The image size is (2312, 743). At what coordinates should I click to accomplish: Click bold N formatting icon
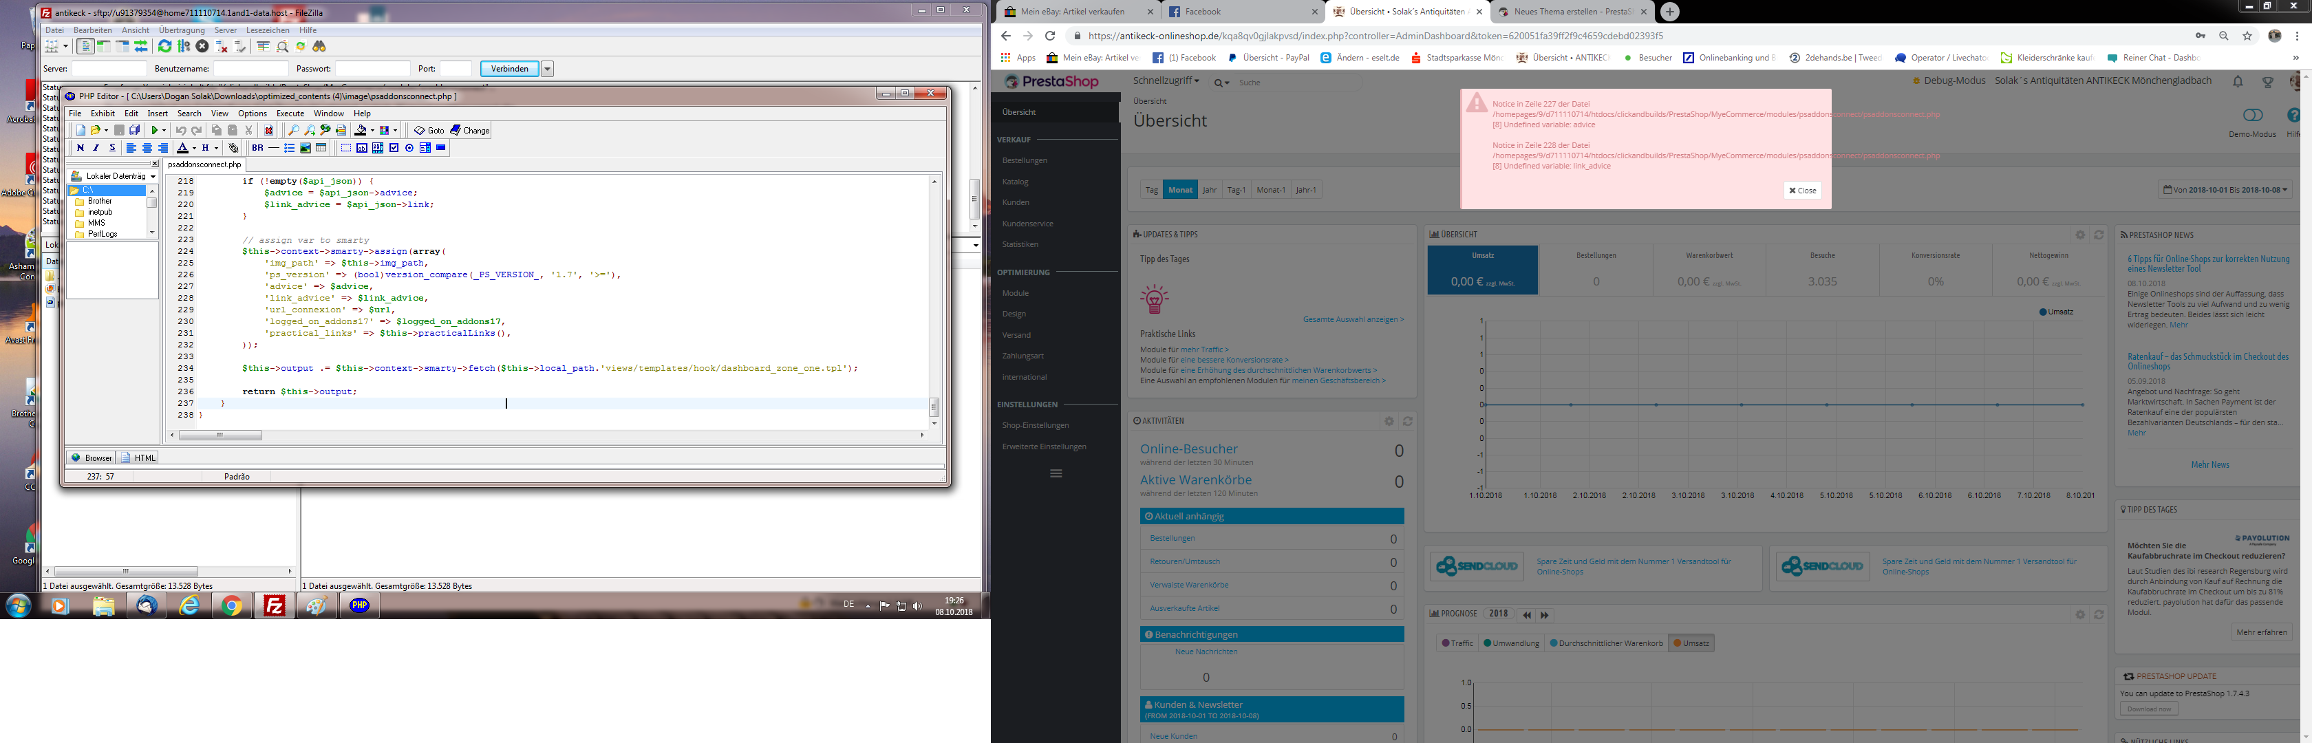click(80, 148)
